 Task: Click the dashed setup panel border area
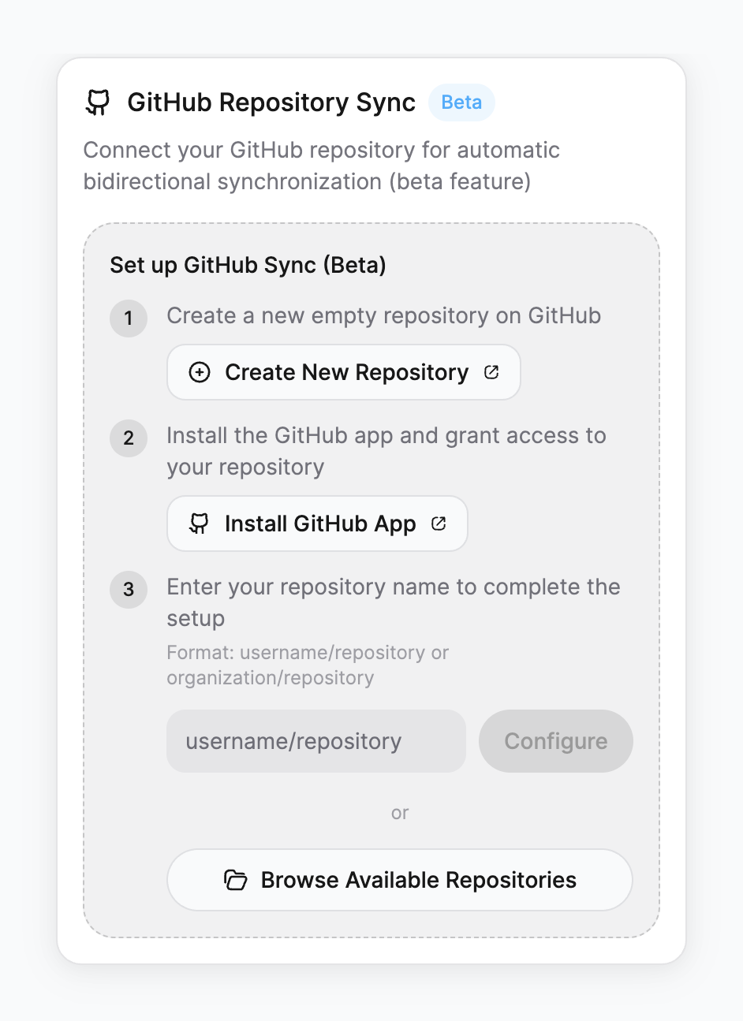[372, 223]
